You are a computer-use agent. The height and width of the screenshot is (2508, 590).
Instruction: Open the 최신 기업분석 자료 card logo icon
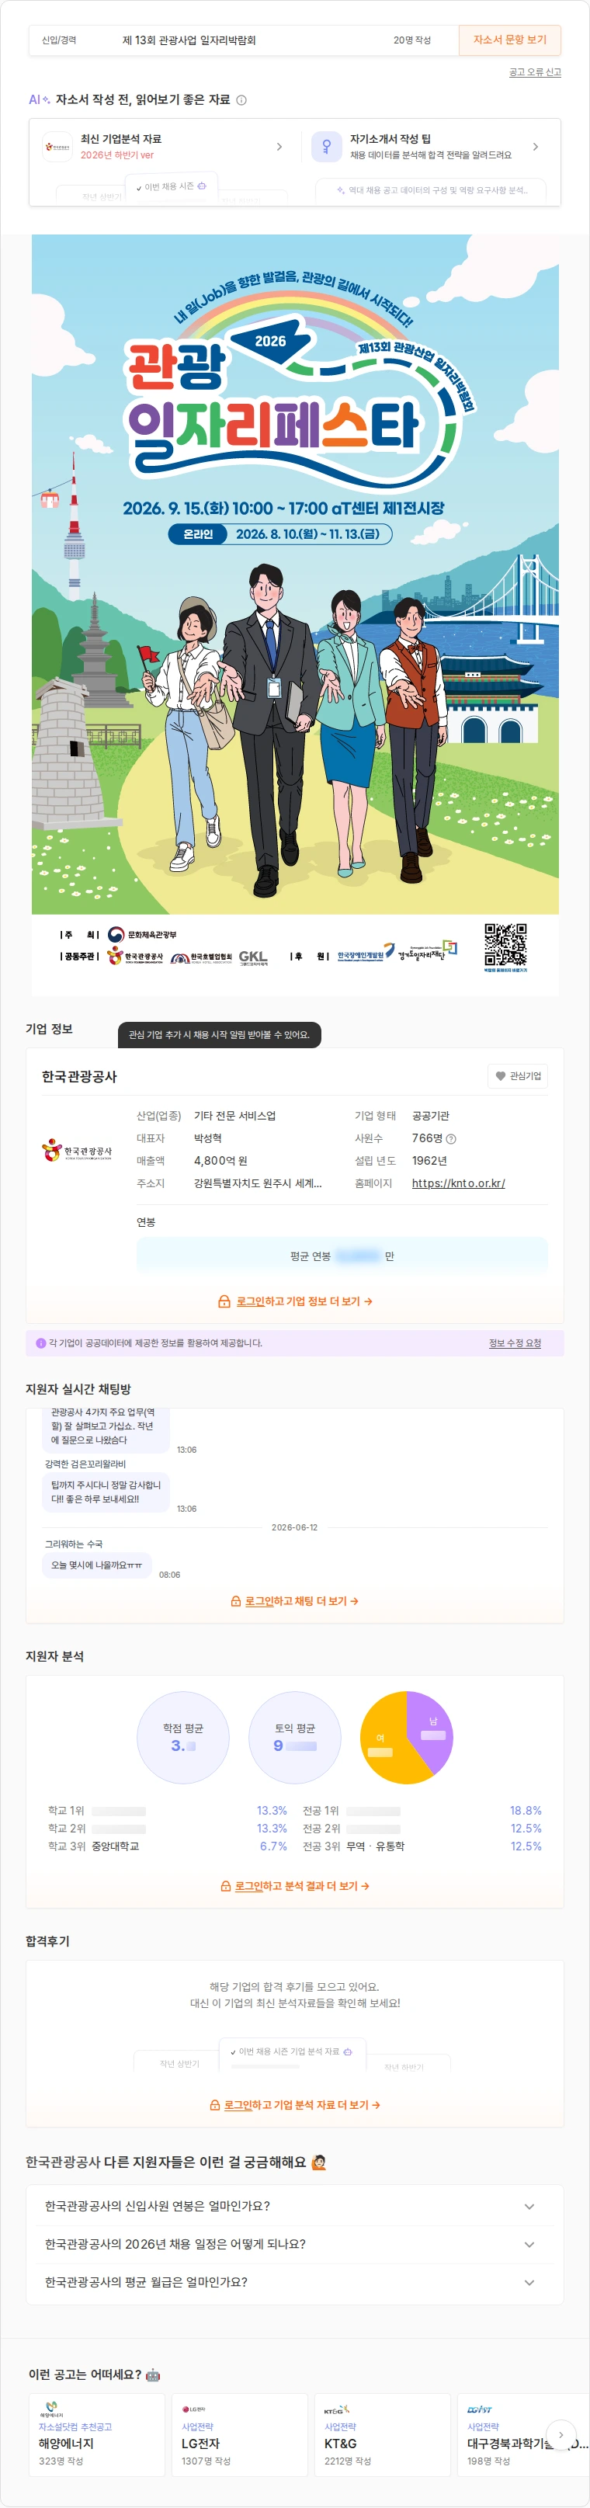click(57, 147)
